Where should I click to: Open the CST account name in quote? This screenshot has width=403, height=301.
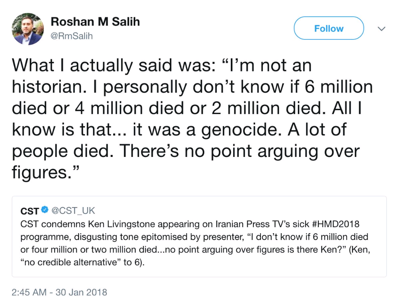[x=30, y=210]
